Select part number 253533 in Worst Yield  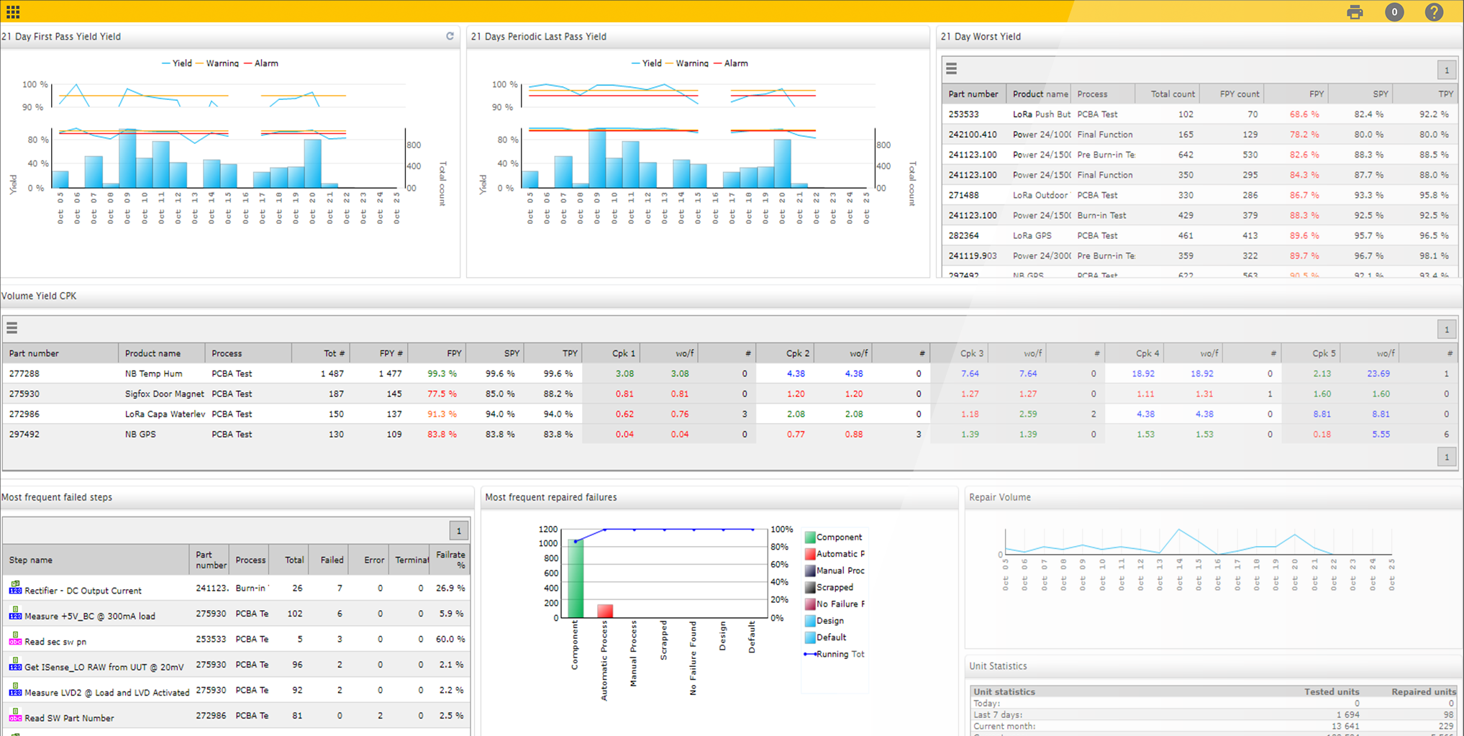963,114
